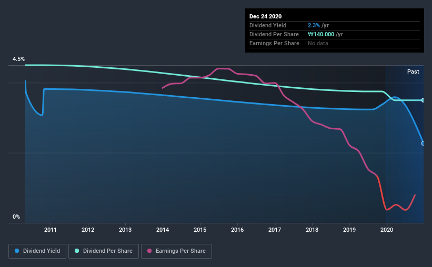The width and height of the screenshot is (432, 267).
Task: Click the 2017 x-axis label
Action: (275, 230)
